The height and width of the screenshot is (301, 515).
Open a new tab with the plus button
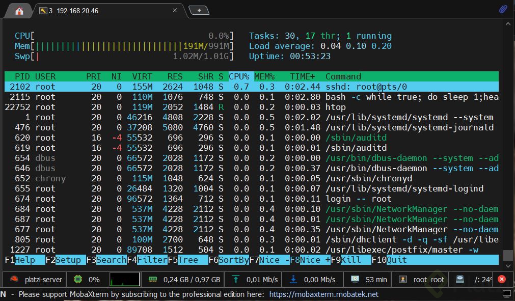pyautogui.click(x=199, y=11)
